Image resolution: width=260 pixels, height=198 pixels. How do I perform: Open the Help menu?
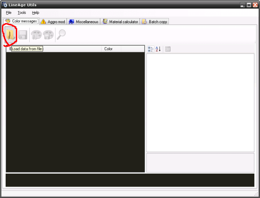tap(36, 13)
